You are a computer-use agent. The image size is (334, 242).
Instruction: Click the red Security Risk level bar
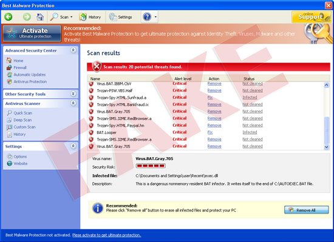[x=151, y=166]
